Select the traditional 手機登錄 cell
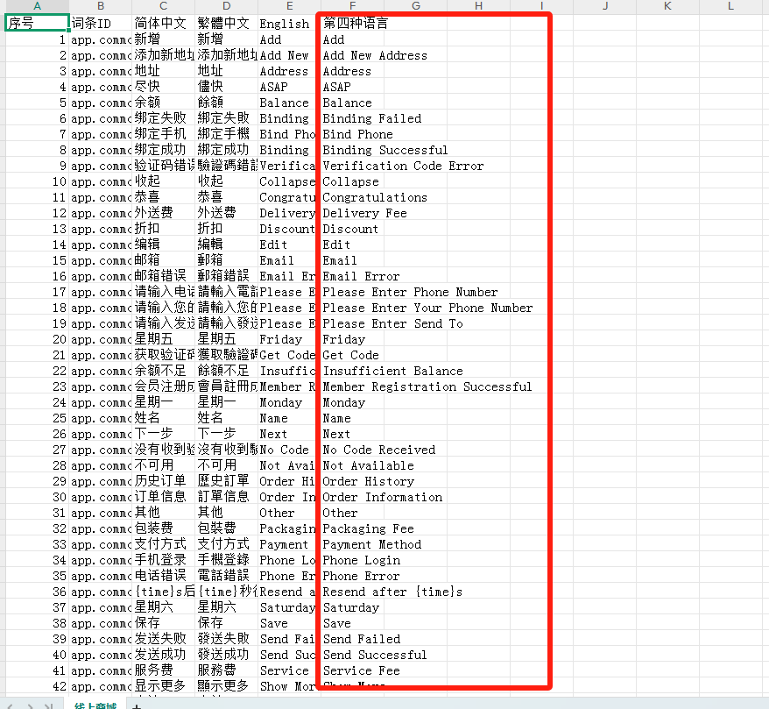The width and height of the screenshot is (769, 709). point(226,560)
